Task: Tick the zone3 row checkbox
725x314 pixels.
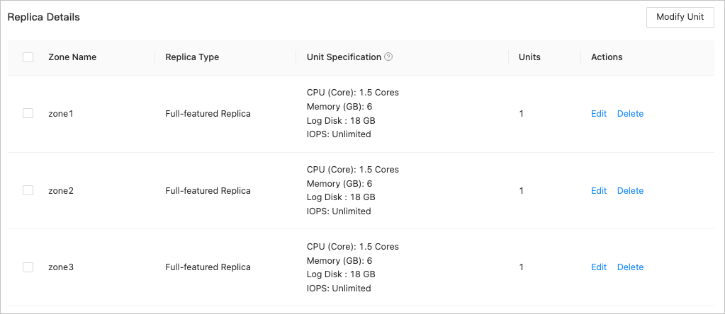Action: point(28,267)
